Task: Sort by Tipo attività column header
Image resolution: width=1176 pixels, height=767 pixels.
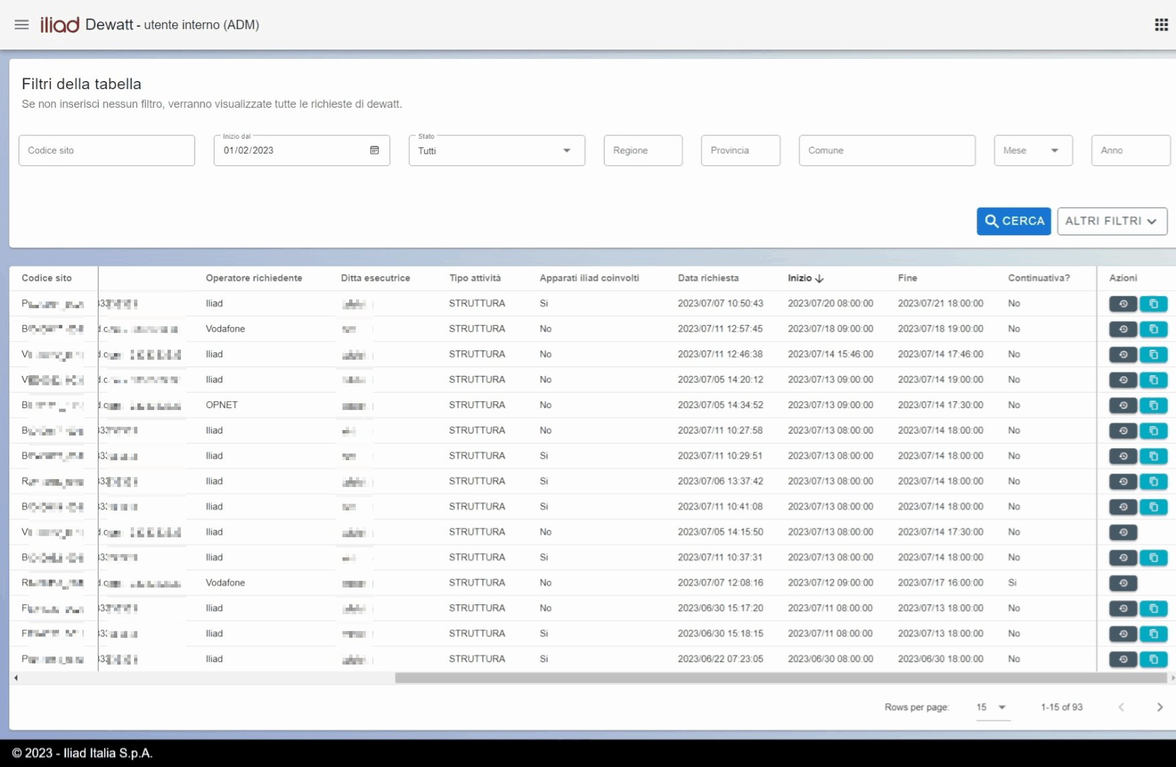Action: pos(474,278)
